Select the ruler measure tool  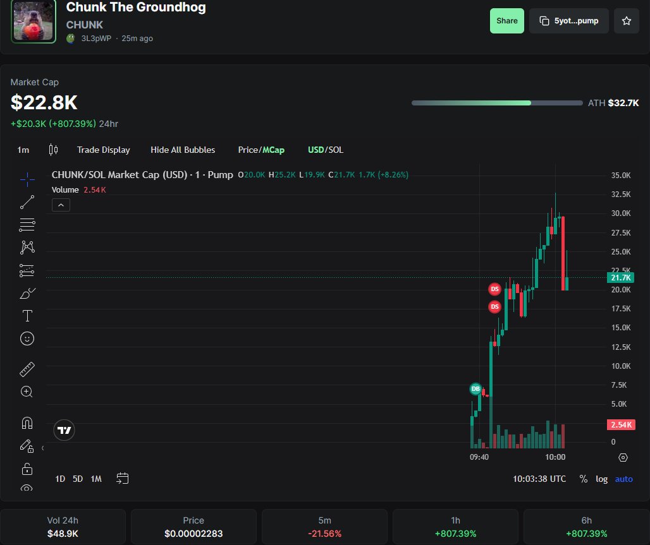coord(27,369)
